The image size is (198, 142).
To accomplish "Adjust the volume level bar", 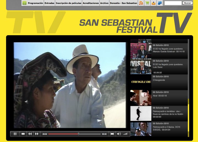I will tap(125, 134).
